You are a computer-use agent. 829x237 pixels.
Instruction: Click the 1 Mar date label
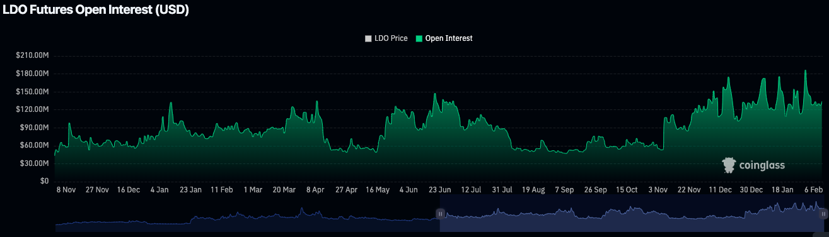click(253, 189)
